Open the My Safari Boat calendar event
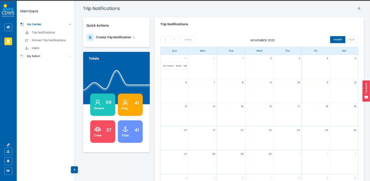Screen dimensions: 370x181 175,66
